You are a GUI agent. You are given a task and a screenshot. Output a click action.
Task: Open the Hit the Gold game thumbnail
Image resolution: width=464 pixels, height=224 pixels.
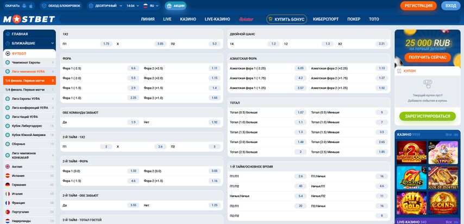(x=411, y=203)
